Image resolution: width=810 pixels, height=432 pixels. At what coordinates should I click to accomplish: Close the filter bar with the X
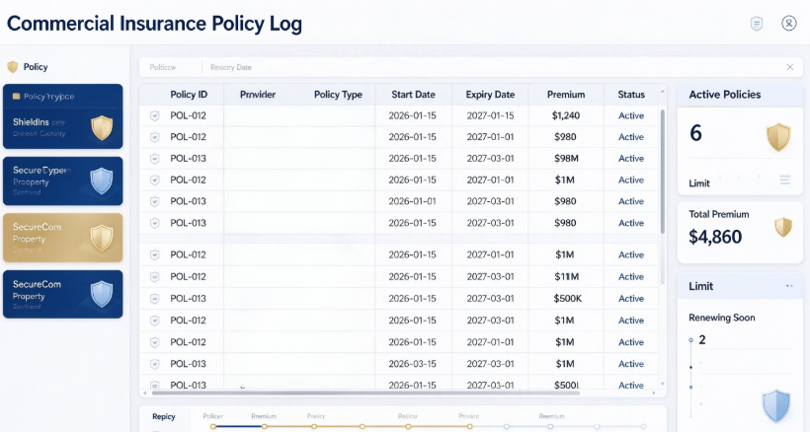pyautogui.click(x=790, y=67)
